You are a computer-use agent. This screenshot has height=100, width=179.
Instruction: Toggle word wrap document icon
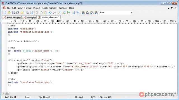pos(74,12)
